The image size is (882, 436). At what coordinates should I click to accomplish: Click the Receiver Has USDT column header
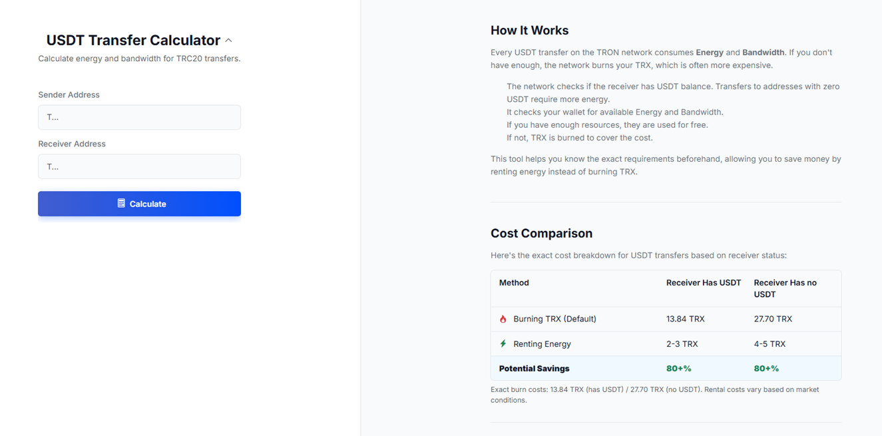[703, 283]
